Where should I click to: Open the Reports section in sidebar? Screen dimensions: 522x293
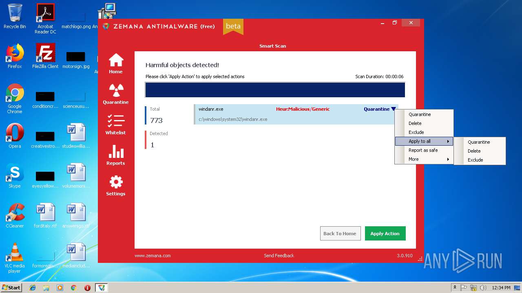click(116, 155)
